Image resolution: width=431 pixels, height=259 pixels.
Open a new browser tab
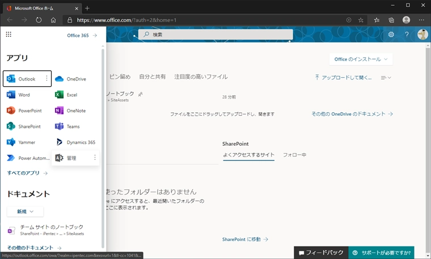click(x=87, y=9)
